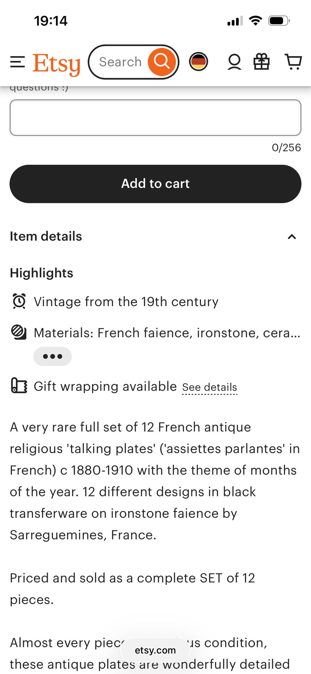Viewport: 311px width, 674px height.
Task: Tap the vintage clock icon
Action: click(x=19, y=301)
